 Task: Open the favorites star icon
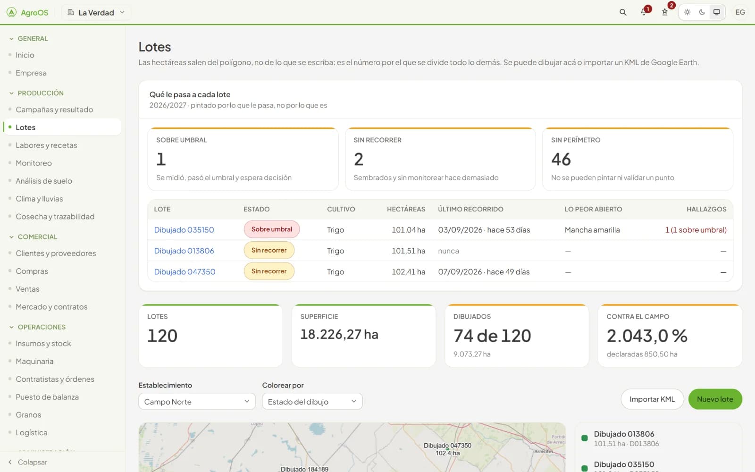[x=664, y=12]
